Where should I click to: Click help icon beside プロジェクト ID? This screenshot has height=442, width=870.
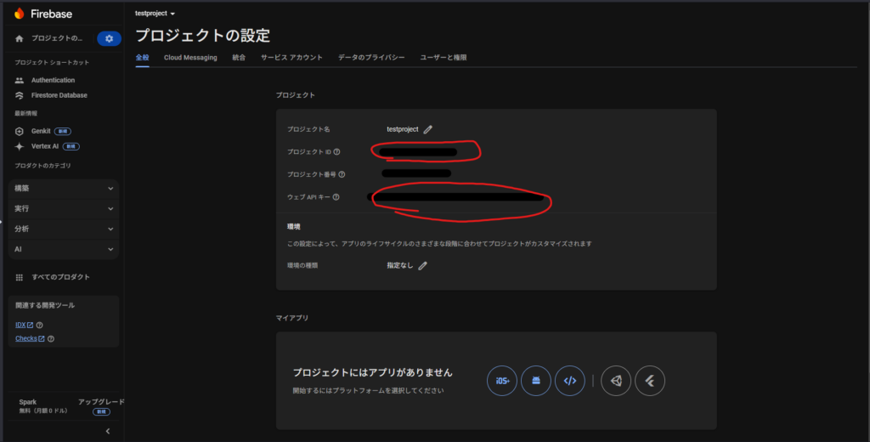tap(336, 152)
